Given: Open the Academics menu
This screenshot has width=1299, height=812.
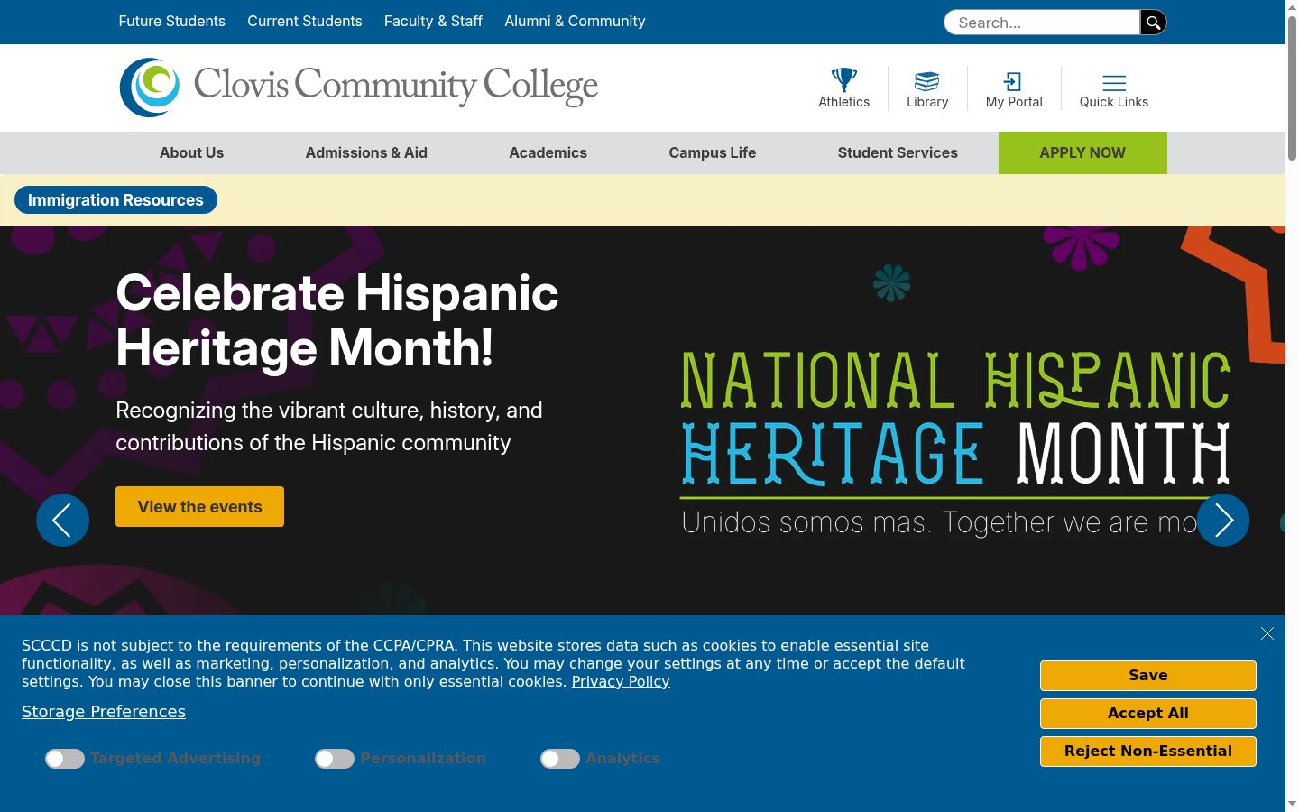Looking at the screenshot, I should tap(548, 152).
